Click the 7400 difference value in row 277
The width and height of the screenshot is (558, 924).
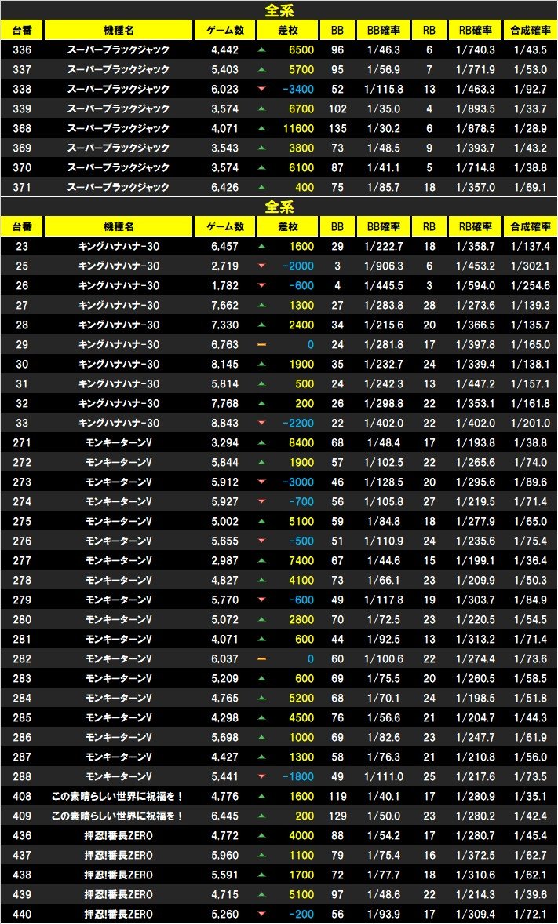(x=301, y=560)
